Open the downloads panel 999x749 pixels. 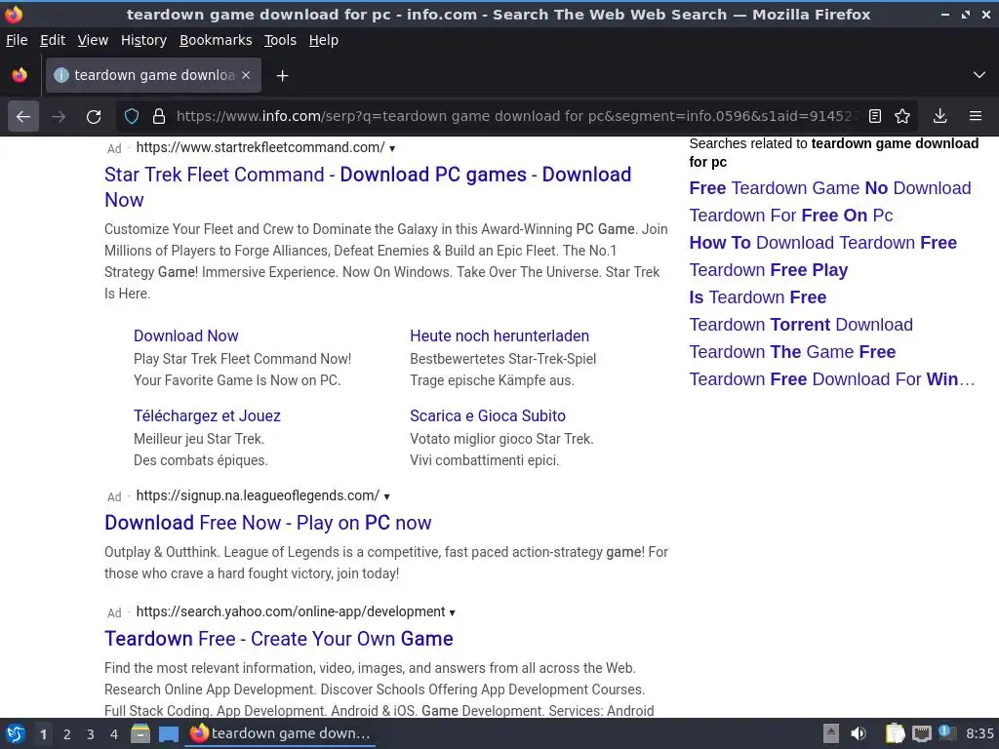pos(939,116)
